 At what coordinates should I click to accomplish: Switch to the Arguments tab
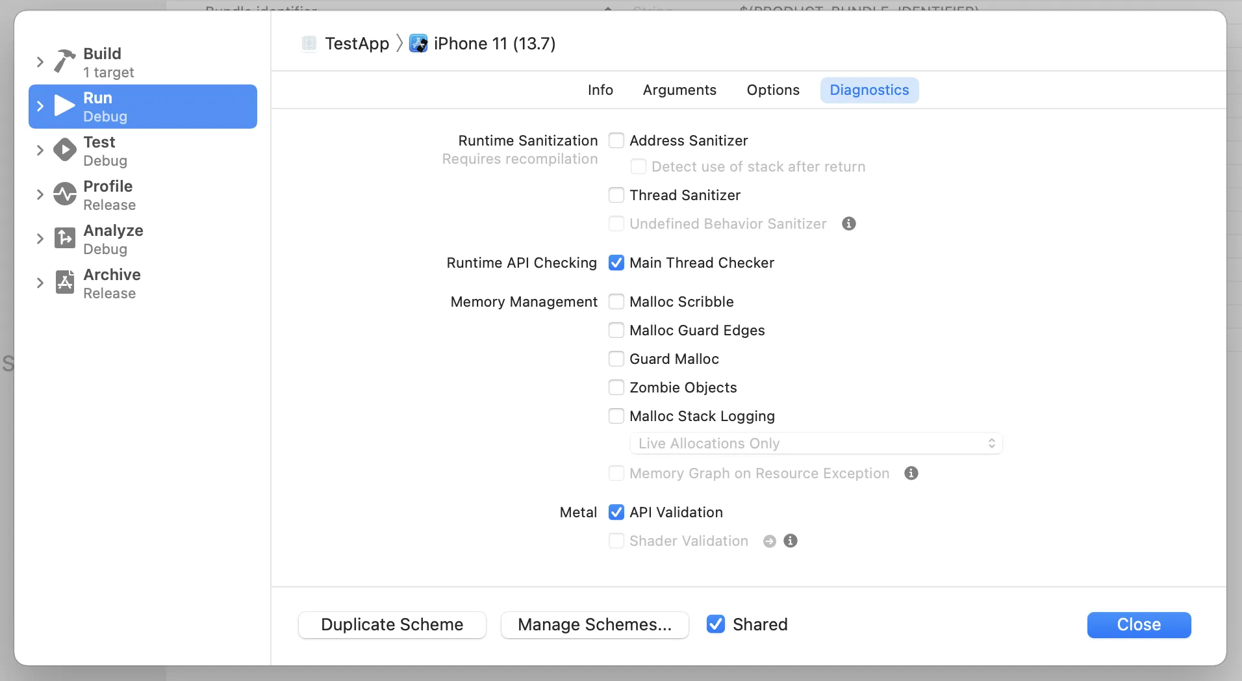[x=679, y=90]
